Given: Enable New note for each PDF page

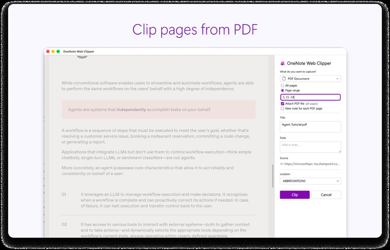Looking at the screenshot, I should click(282, 108).
